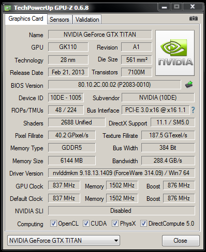Click the Computing label text
Viewport: 206px width, 252px height.
pyautogui.click(x=30, y=224)
